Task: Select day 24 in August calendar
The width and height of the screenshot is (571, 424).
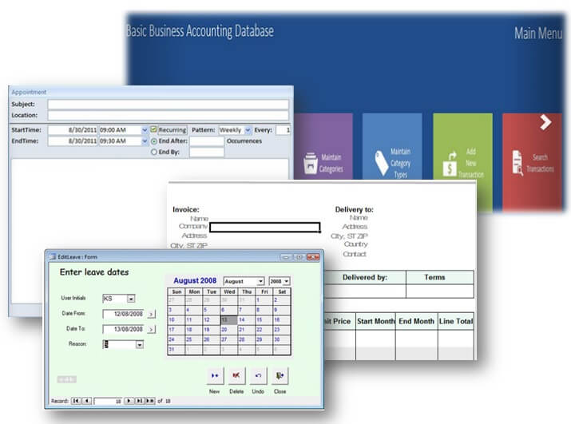Action: (x=176, y=339)
